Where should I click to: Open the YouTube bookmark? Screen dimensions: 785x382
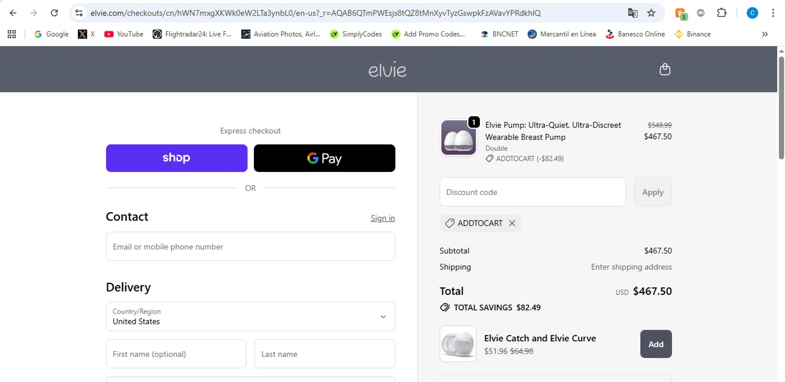coord(124,34)
